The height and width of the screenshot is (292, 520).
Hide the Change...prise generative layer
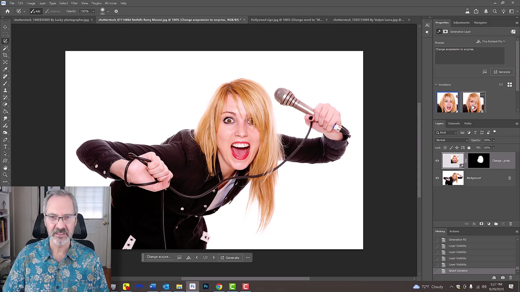click(437, 161)
